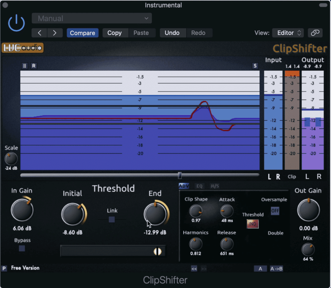This screenshot has height=288, width=331.
Task: Click the Clip Shape knob
Action: coord(196,211)
